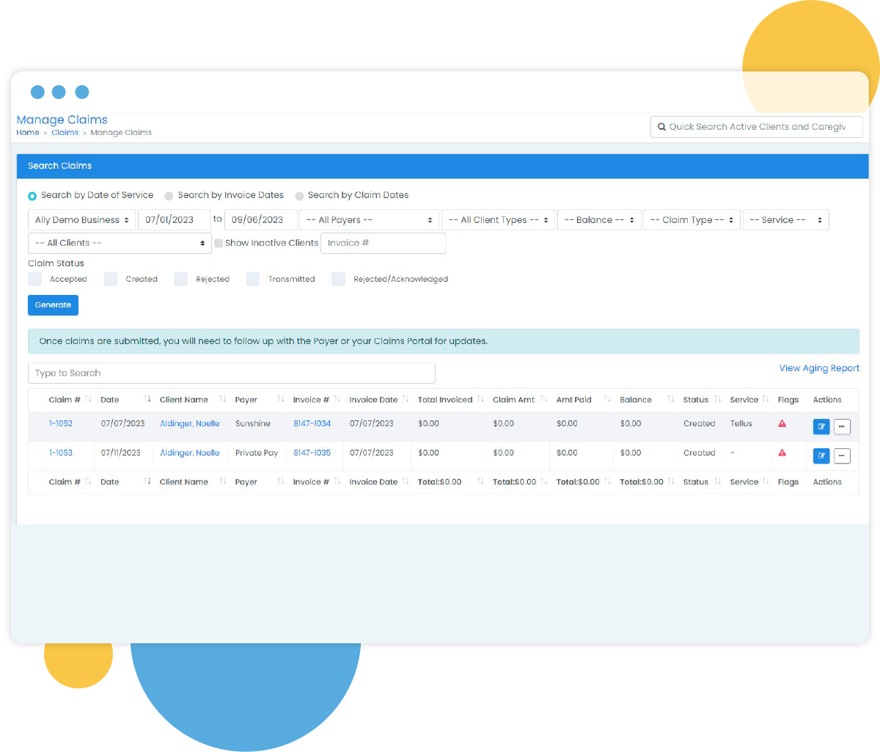
Task: Click warning flag on claim 1-1053
Action: [782, 453]
